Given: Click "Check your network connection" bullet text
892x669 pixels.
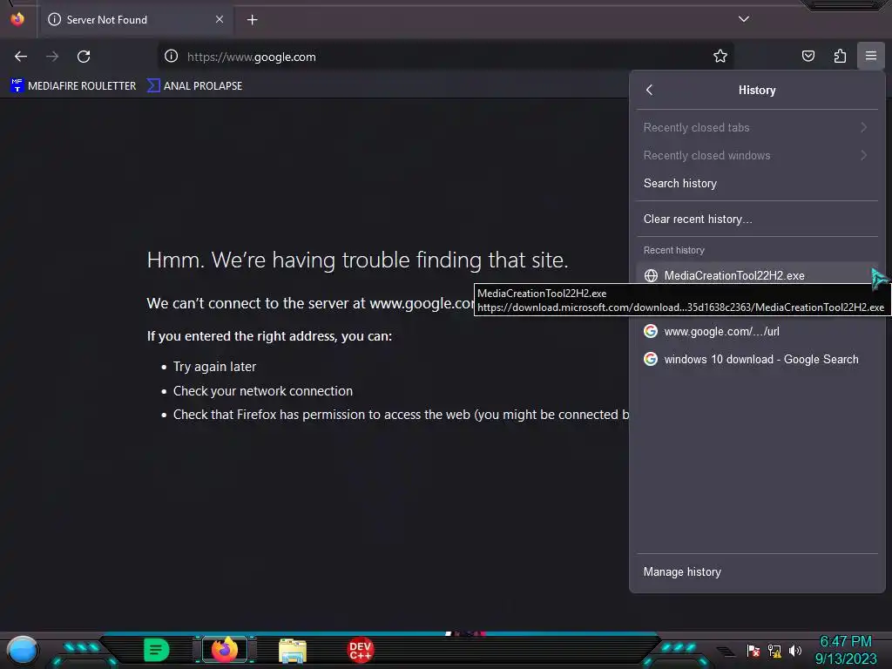Looking at the screenshot, I should click(263, 391).
